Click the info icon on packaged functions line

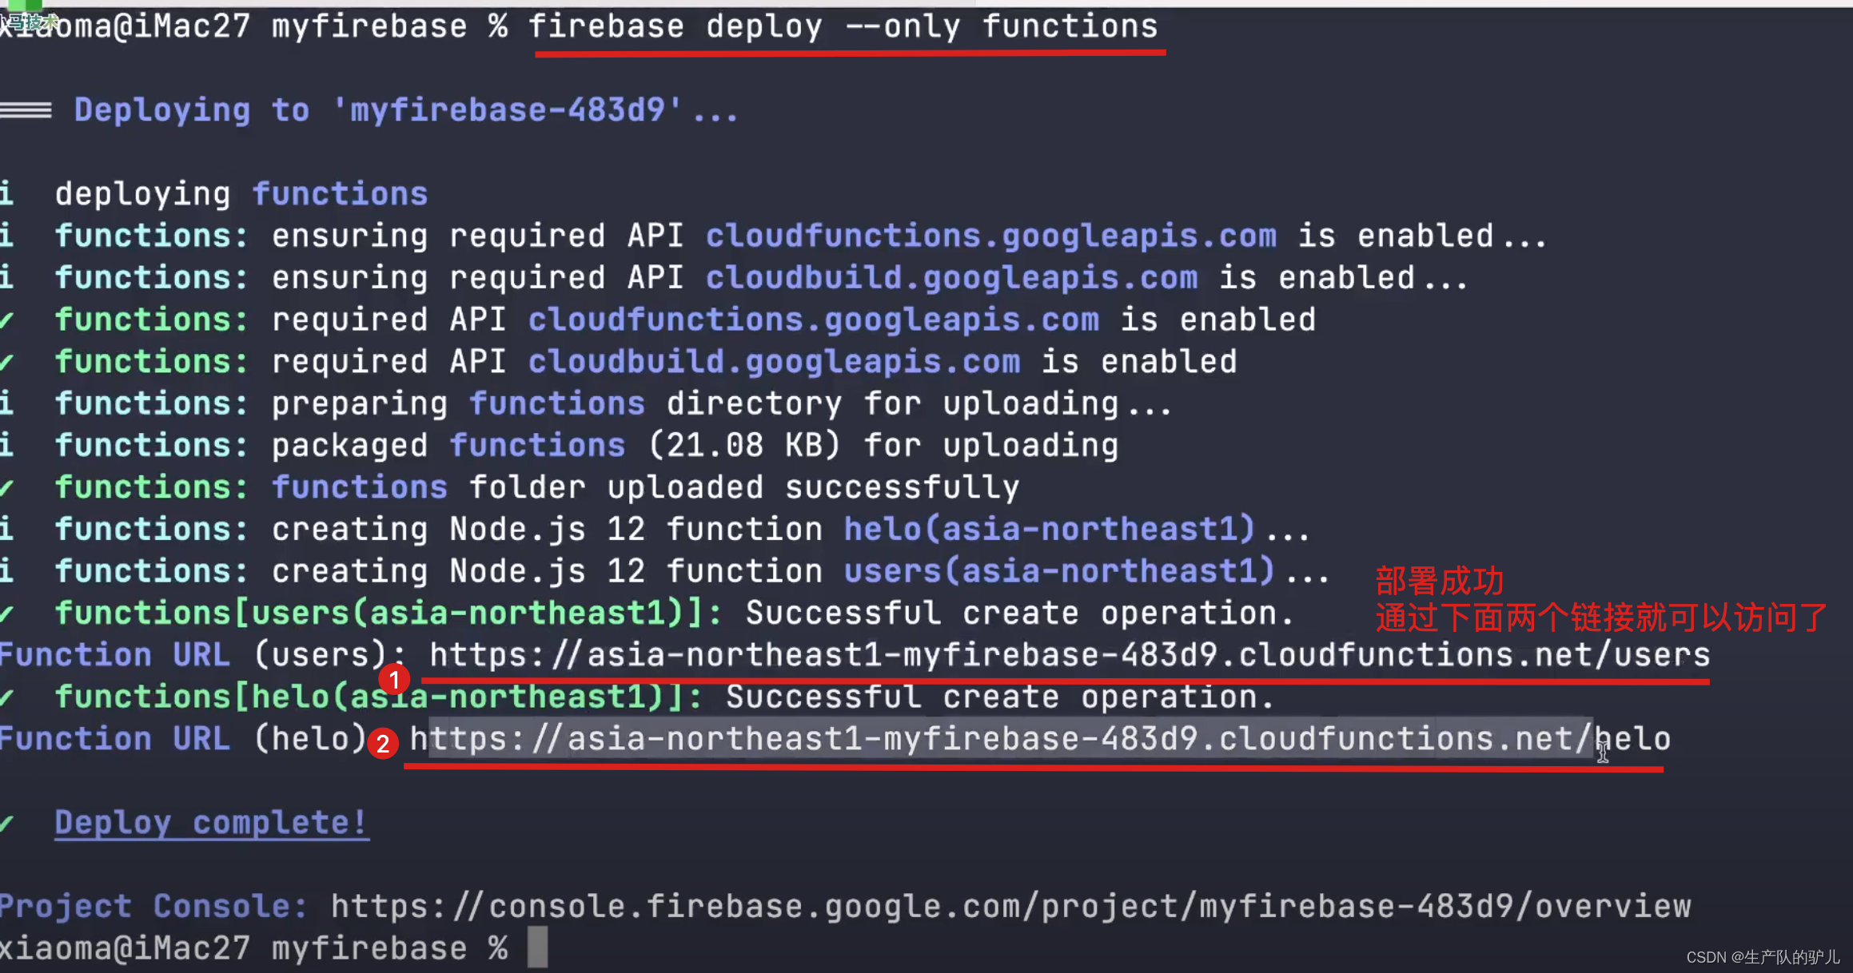tap(6, 445)
